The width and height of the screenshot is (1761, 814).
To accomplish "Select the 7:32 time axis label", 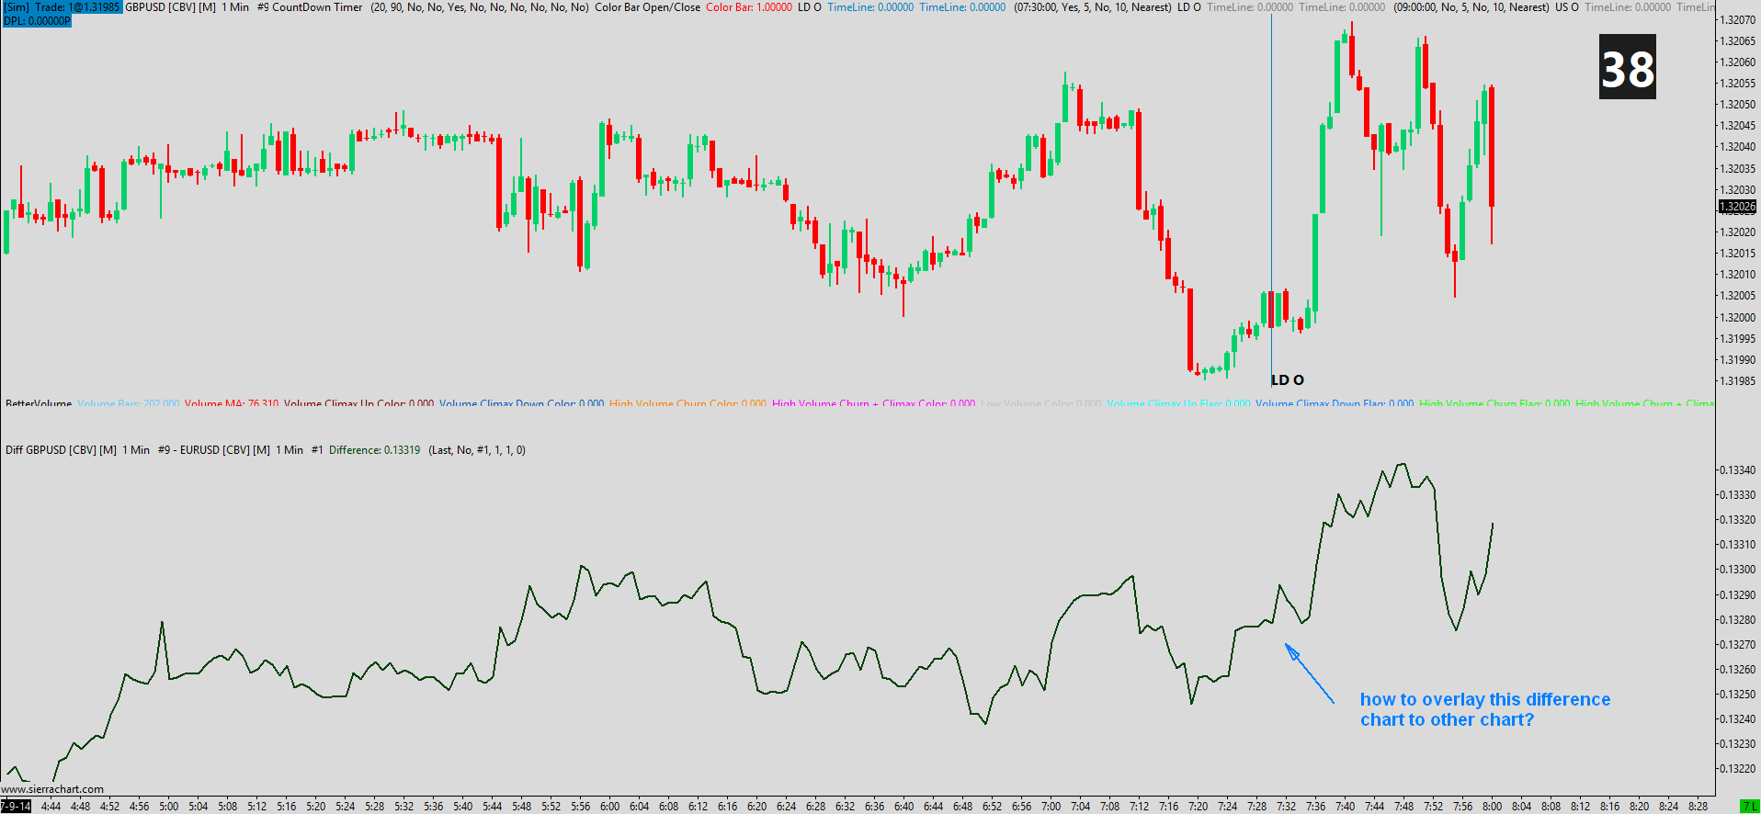I will 1287,807.
